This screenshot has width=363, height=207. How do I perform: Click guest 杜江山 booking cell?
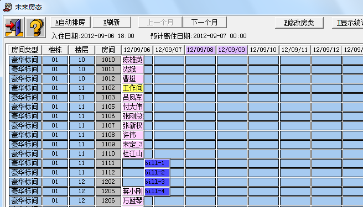coord(133,153)
